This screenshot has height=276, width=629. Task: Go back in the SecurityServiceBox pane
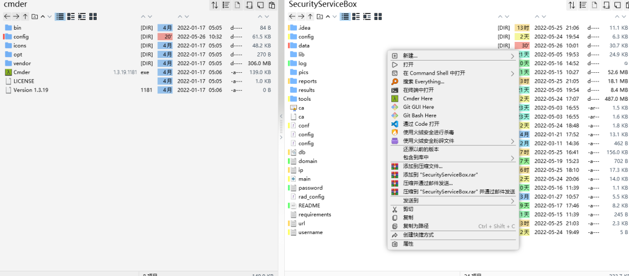(292, 16)
